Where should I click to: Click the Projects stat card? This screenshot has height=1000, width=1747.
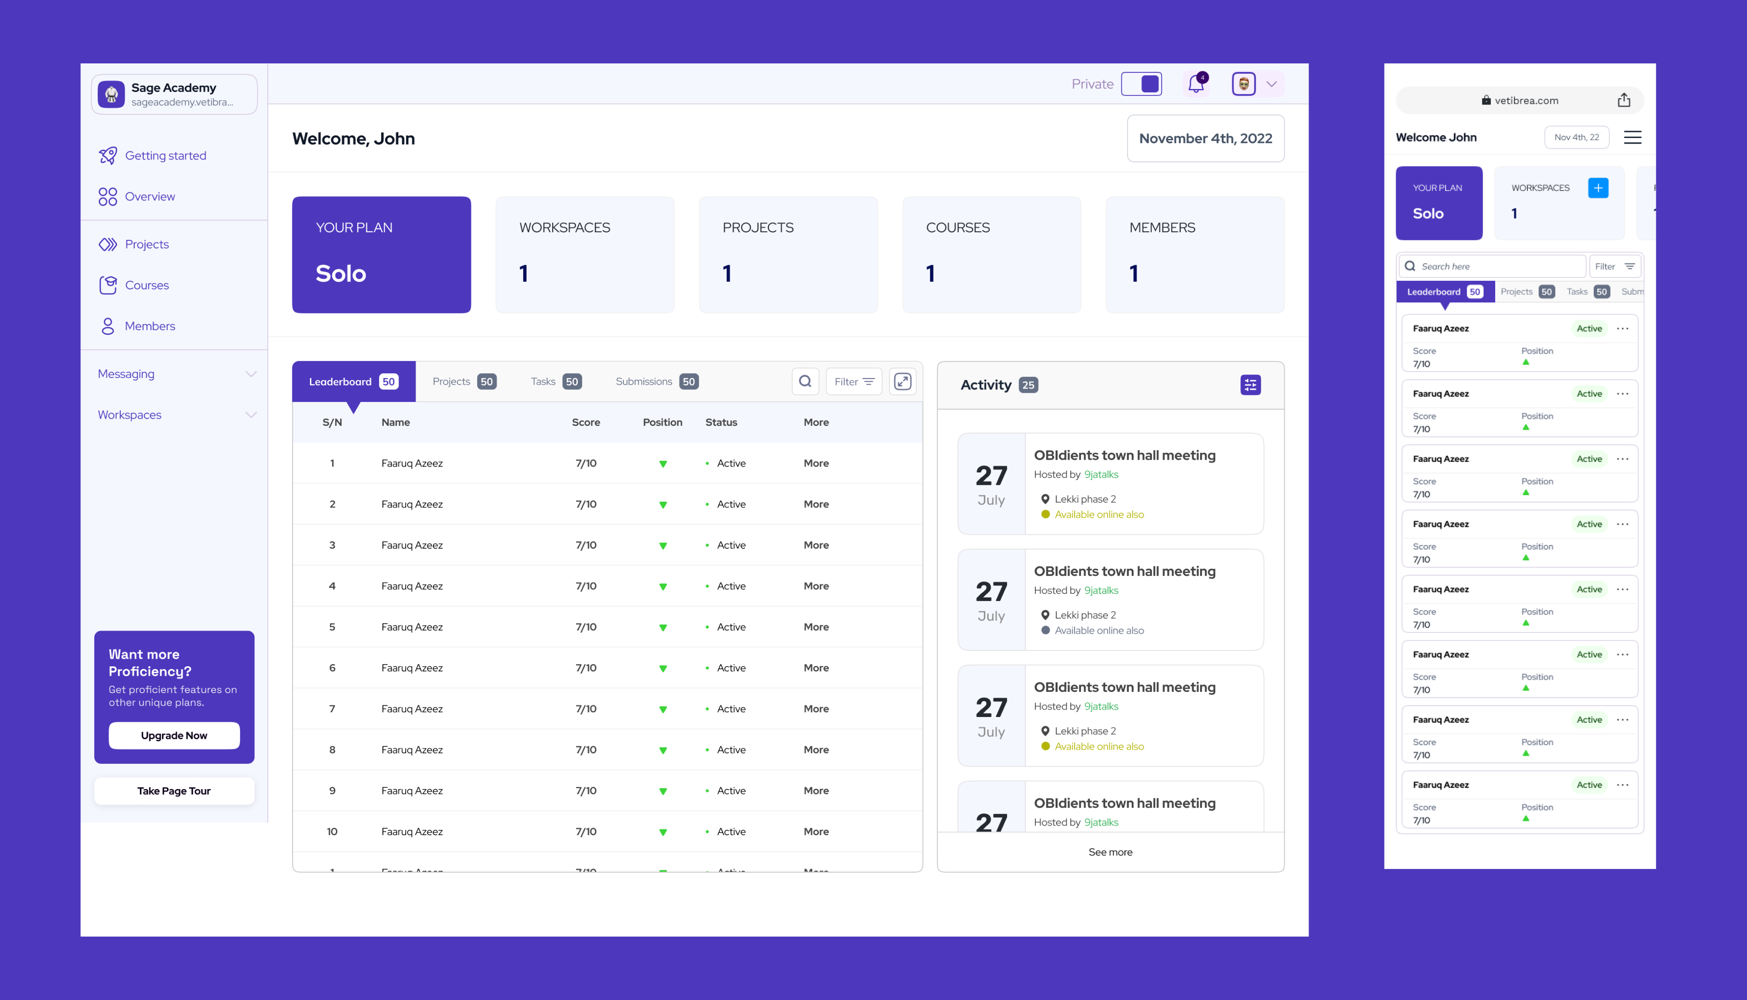[x=788, y=255]
